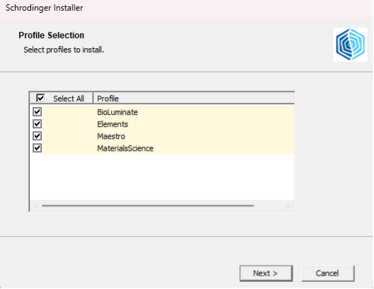
Task: Uncheck the Select All checkbox
Action: 40,98
